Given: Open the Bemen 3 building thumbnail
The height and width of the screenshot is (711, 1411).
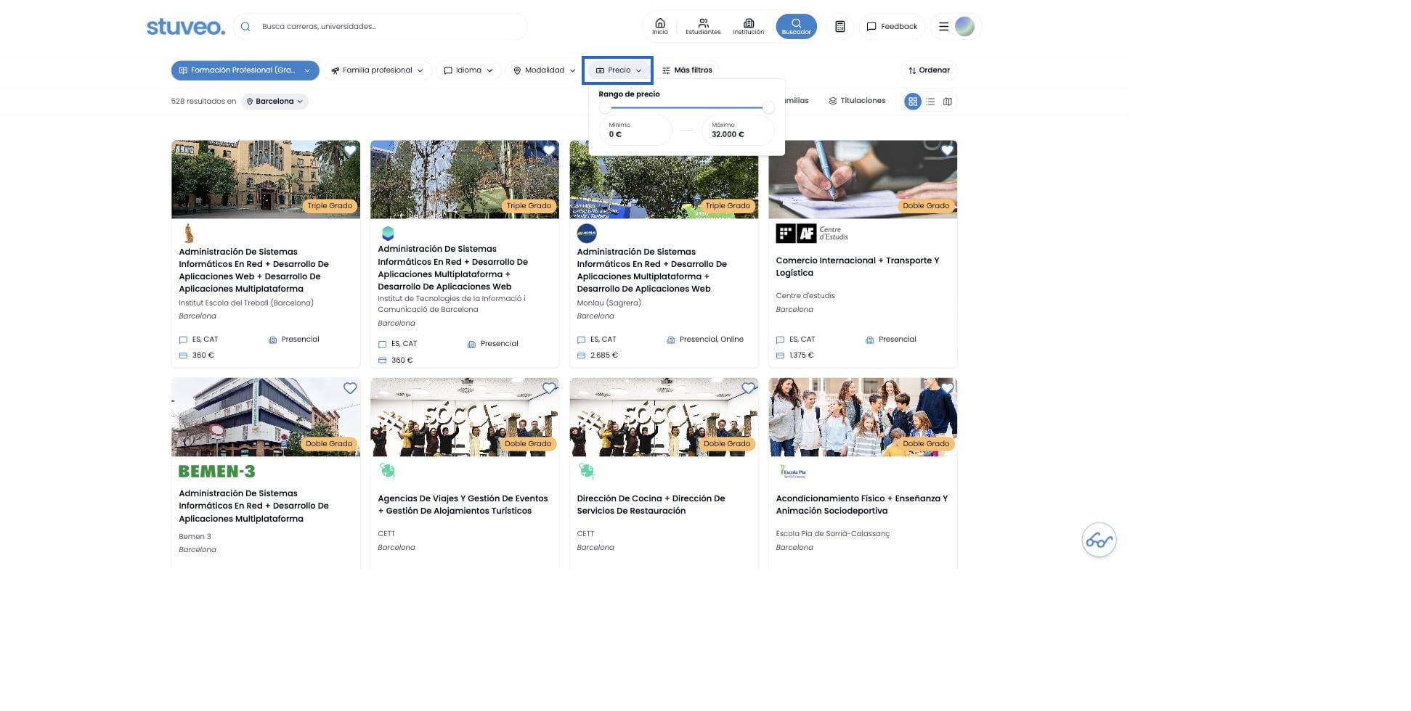Looking at the screenshot, I should point(266,417).
